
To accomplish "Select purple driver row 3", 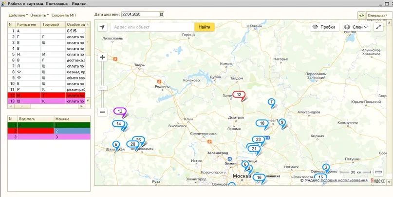I will [x=49, y=137].
